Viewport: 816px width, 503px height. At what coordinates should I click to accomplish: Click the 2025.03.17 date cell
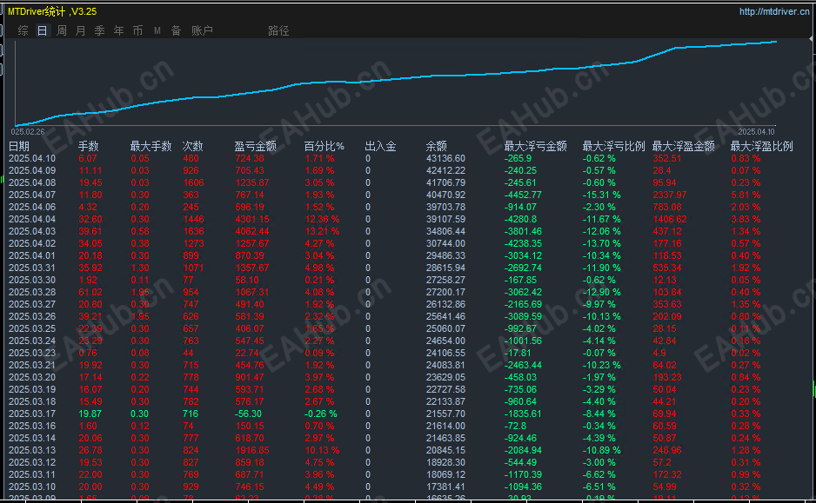click(31, 414)
